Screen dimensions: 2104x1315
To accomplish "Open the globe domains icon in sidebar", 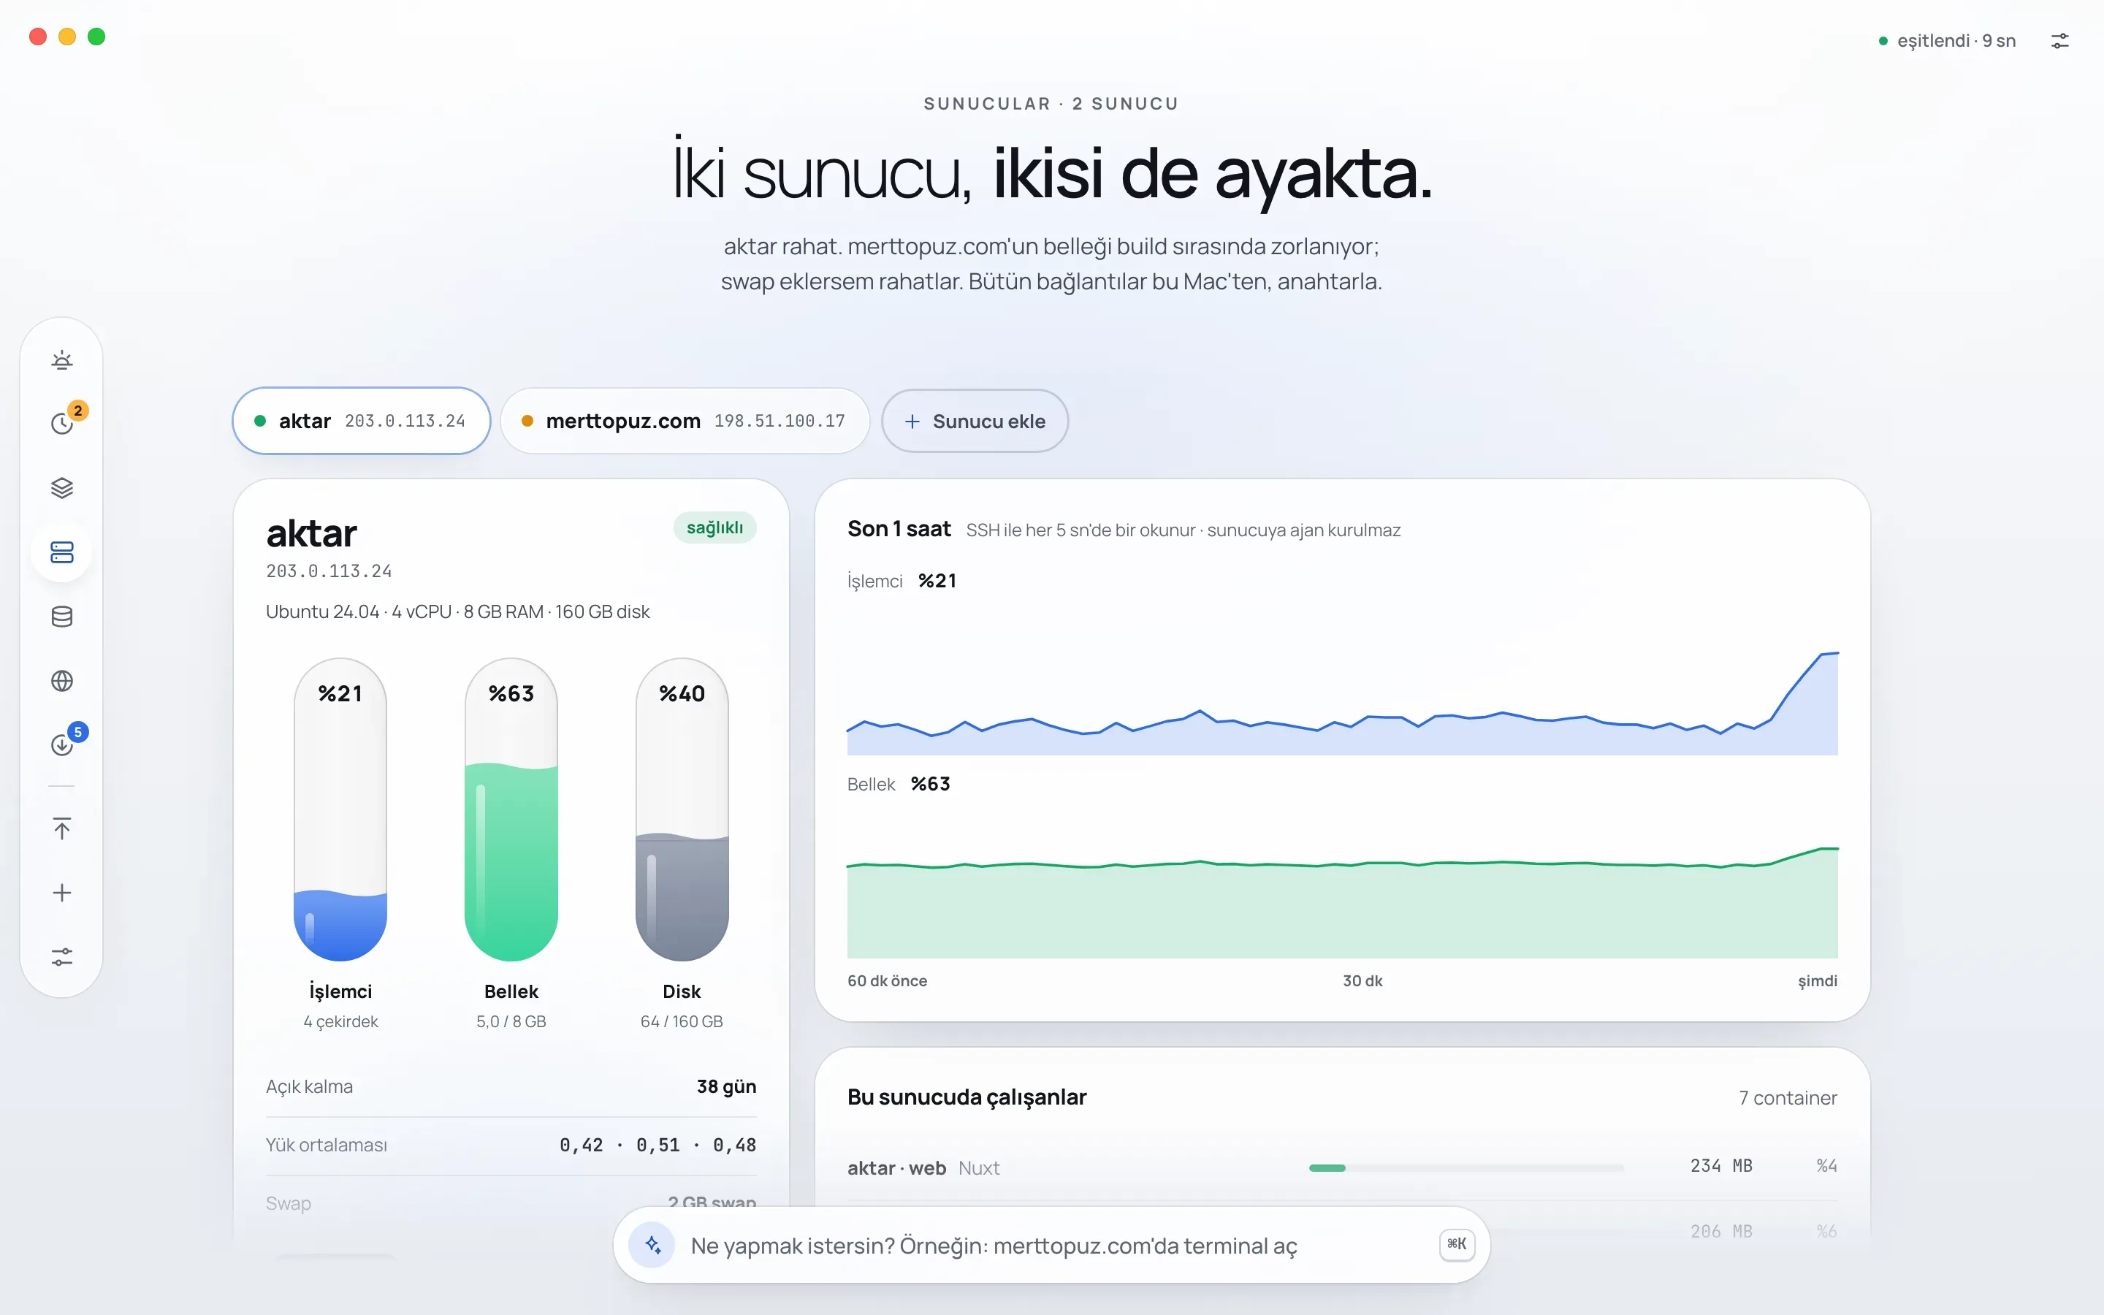I will pos(61,681).
